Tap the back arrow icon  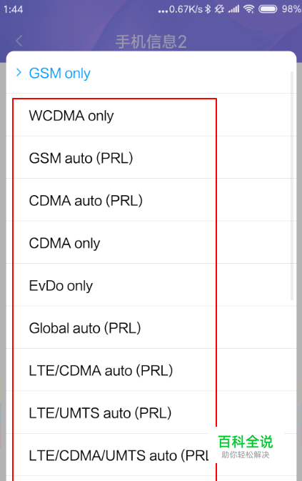tap(19, 41)
